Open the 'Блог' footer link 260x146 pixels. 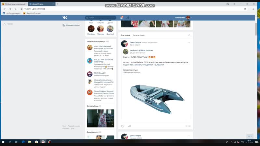64,126
